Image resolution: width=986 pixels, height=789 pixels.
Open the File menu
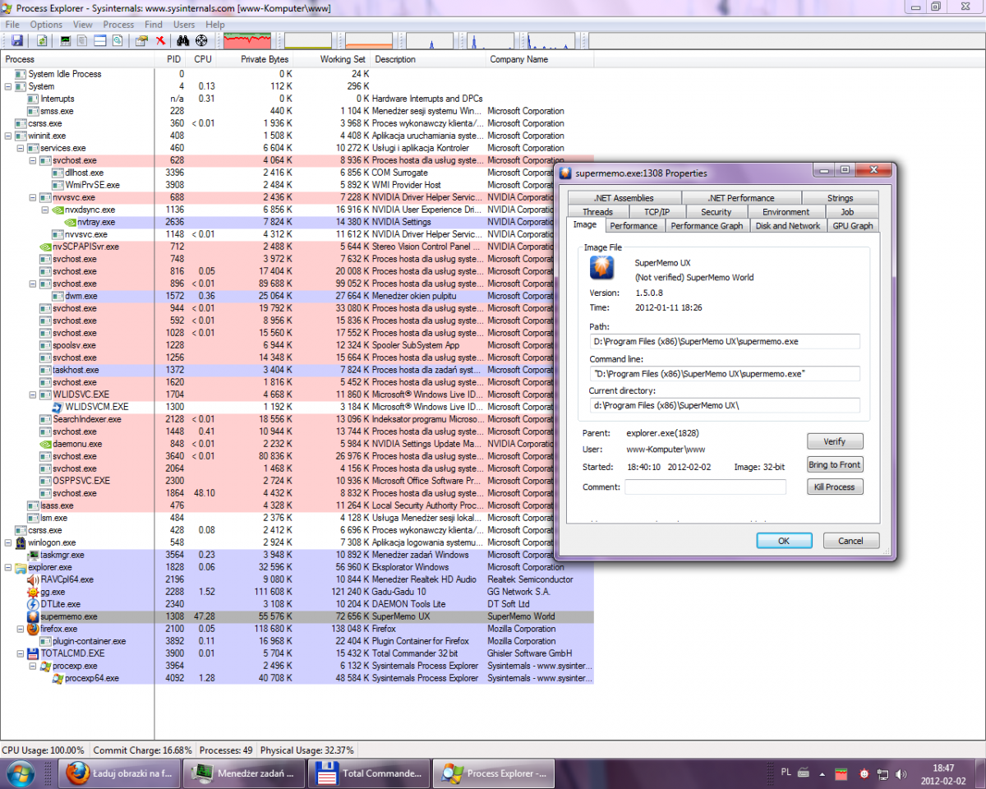(13, 25)
